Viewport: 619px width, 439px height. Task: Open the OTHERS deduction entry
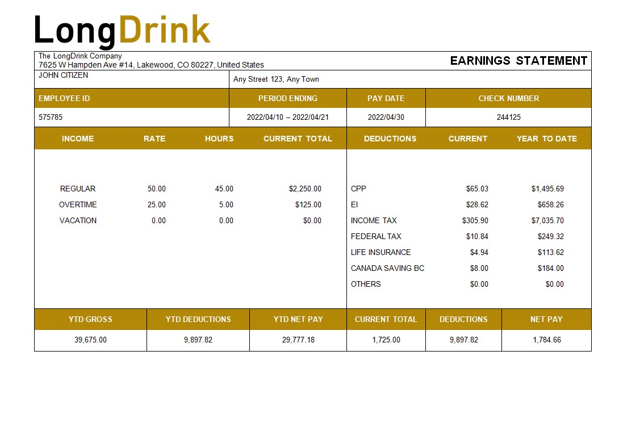(x=367, y=284)
